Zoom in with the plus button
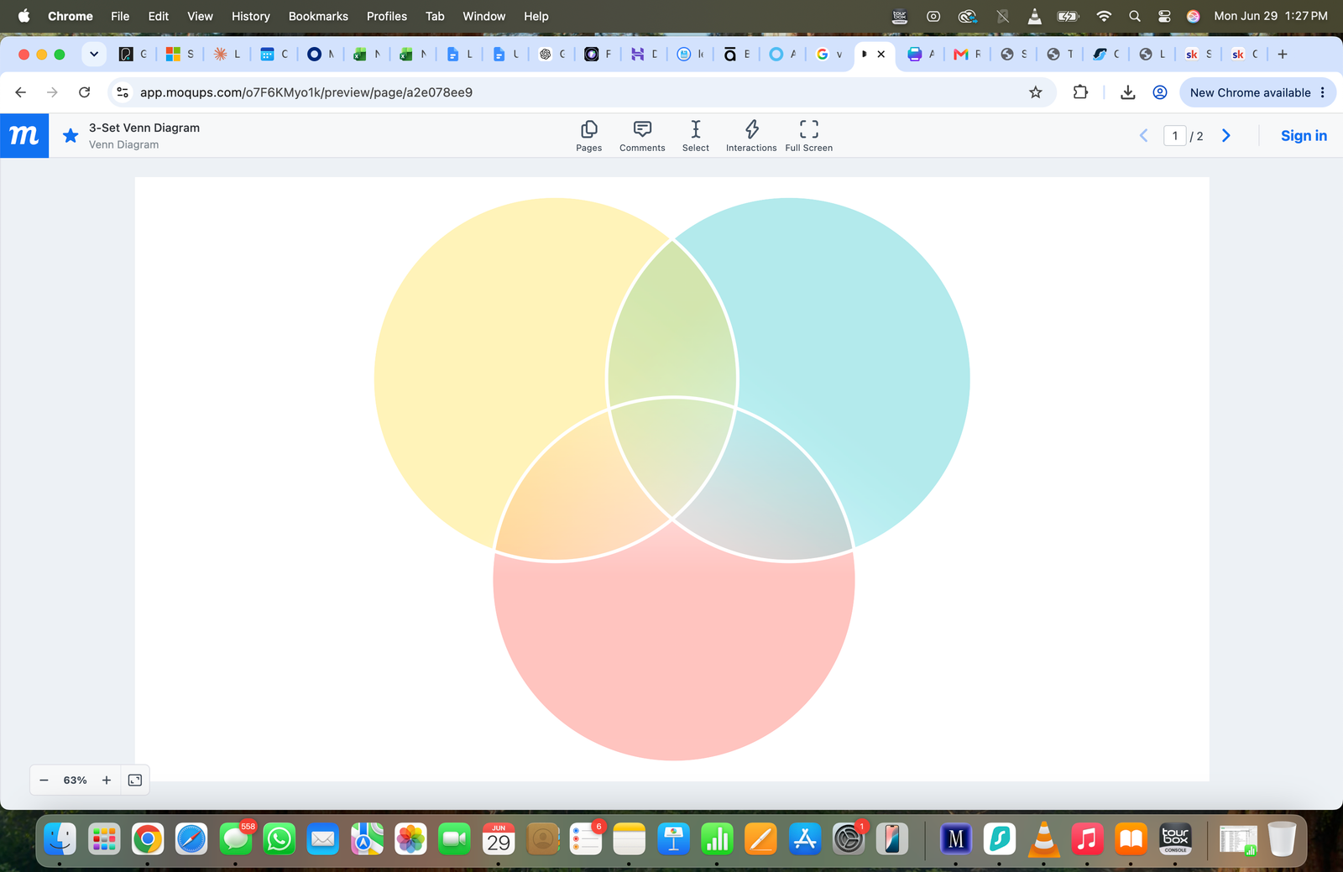 click(x=107, y=780)
